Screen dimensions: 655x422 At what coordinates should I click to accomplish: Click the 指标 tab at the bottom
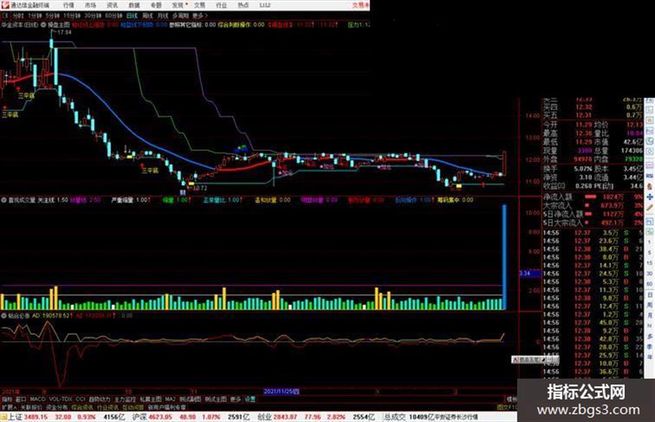tap(7, 399)
